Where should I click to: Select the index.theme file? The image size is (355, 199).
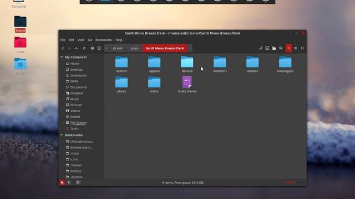[x=187, y=85]
